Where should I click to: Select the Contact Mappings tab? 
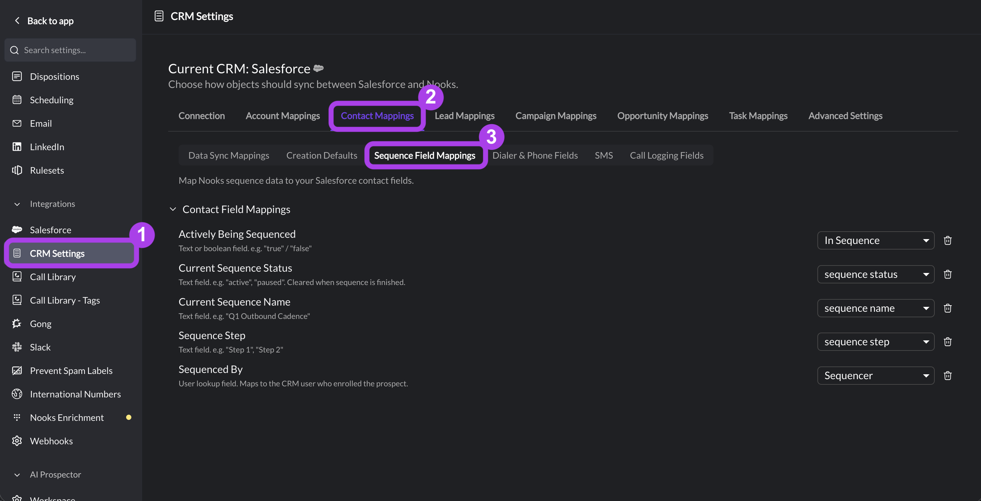pos(377,115)
